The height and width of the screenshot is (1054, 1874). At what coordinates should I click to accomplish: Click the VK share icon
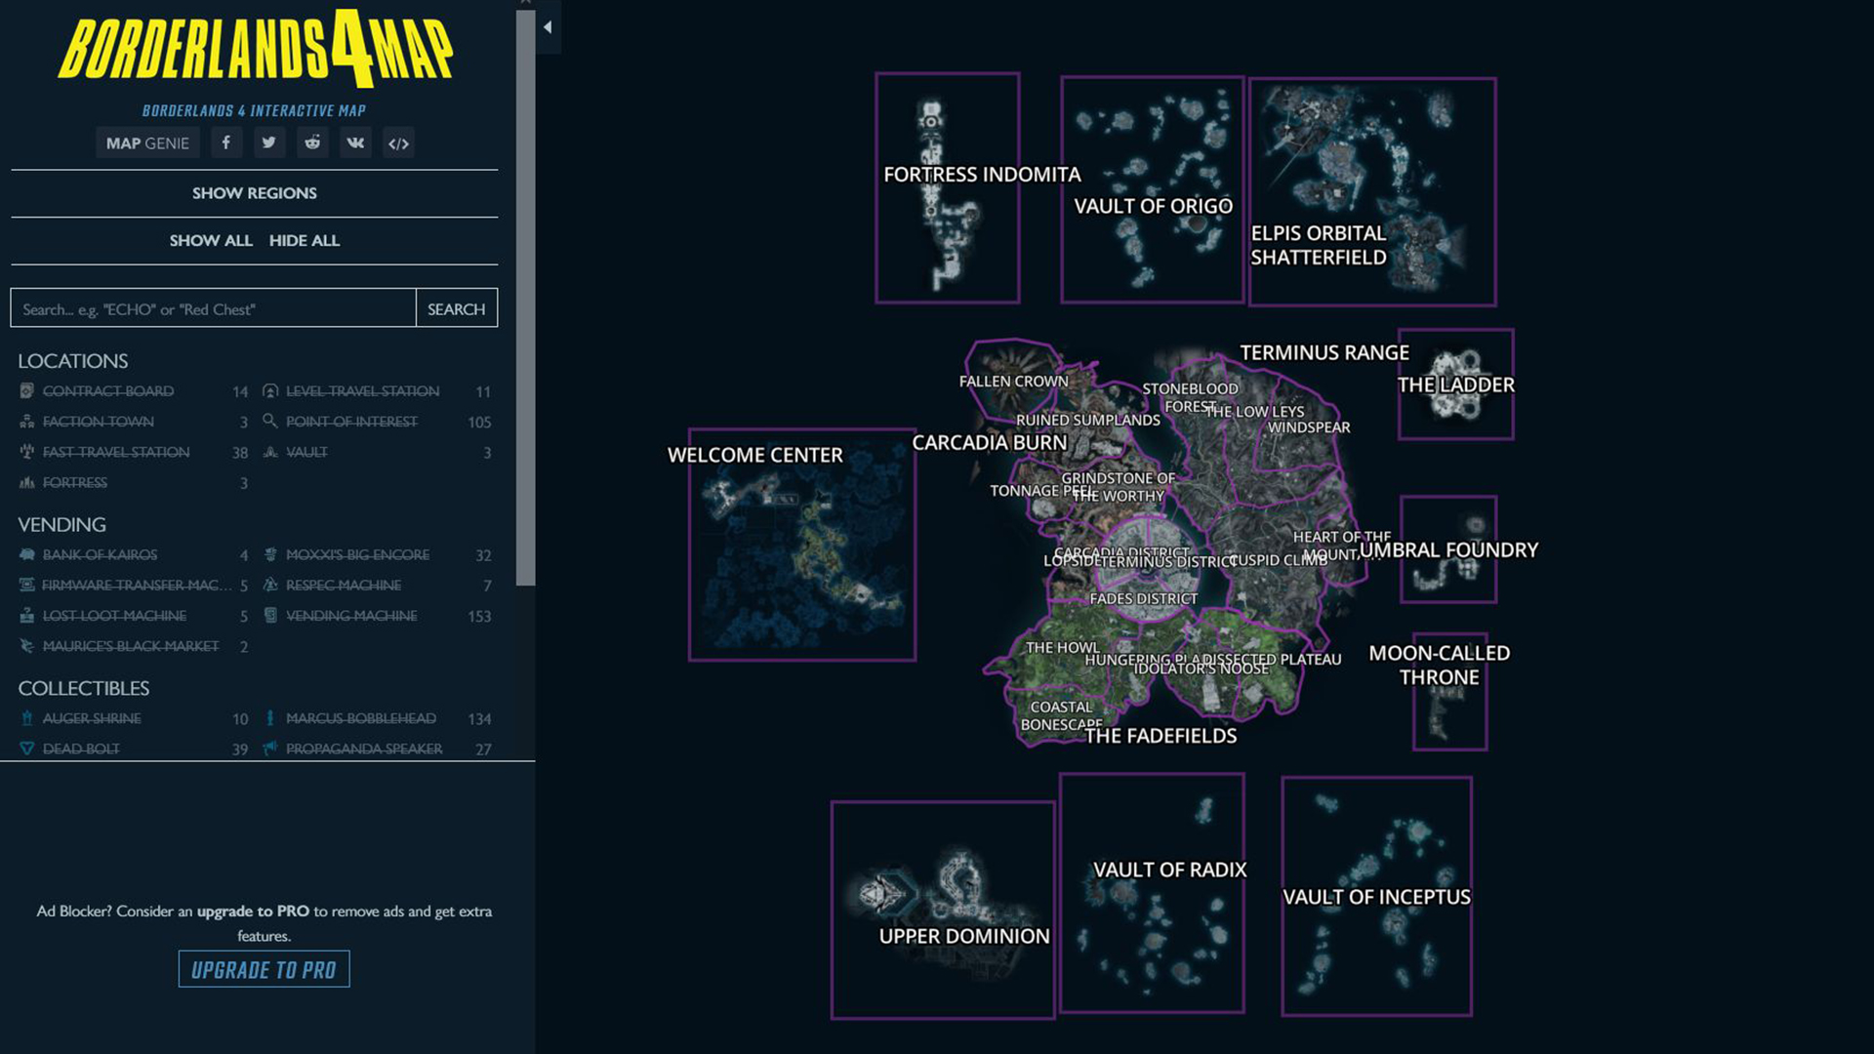tap(355, 142)
